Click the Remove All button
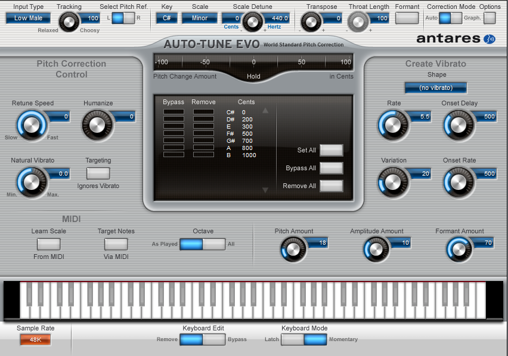Viewport: 508px width, 356px height. pyautogui.click(x=332, y=186)
